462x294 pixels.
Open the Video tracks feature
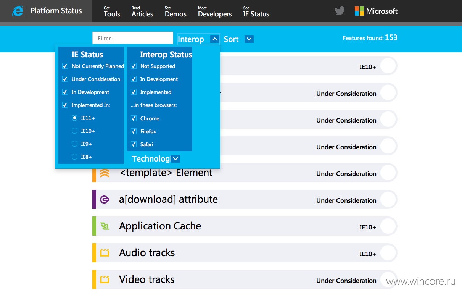(x=146, y=279)
